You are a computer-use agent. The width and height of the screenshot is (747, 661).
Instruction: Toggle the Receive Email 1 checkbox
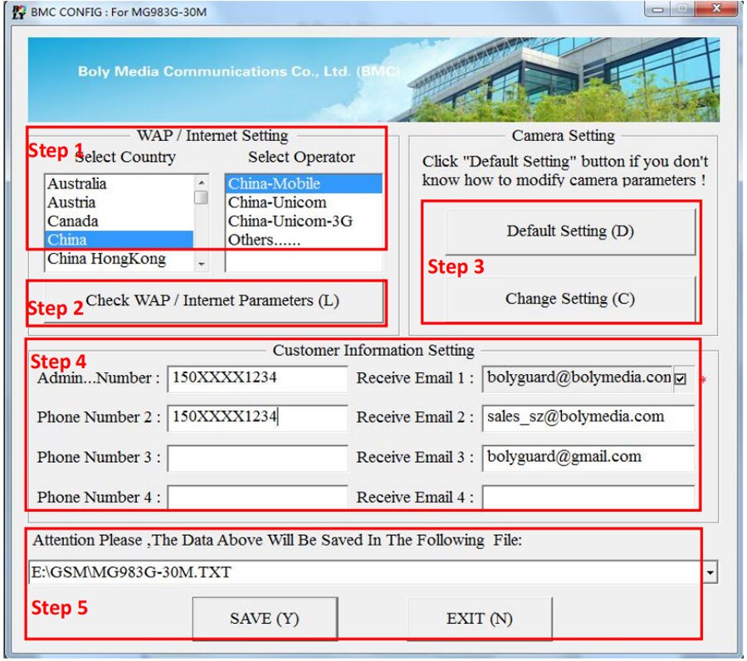click(681, 379)
